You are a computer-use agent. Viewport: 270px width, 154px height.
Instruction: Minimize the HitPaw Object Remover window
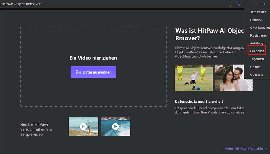[255, 4]
